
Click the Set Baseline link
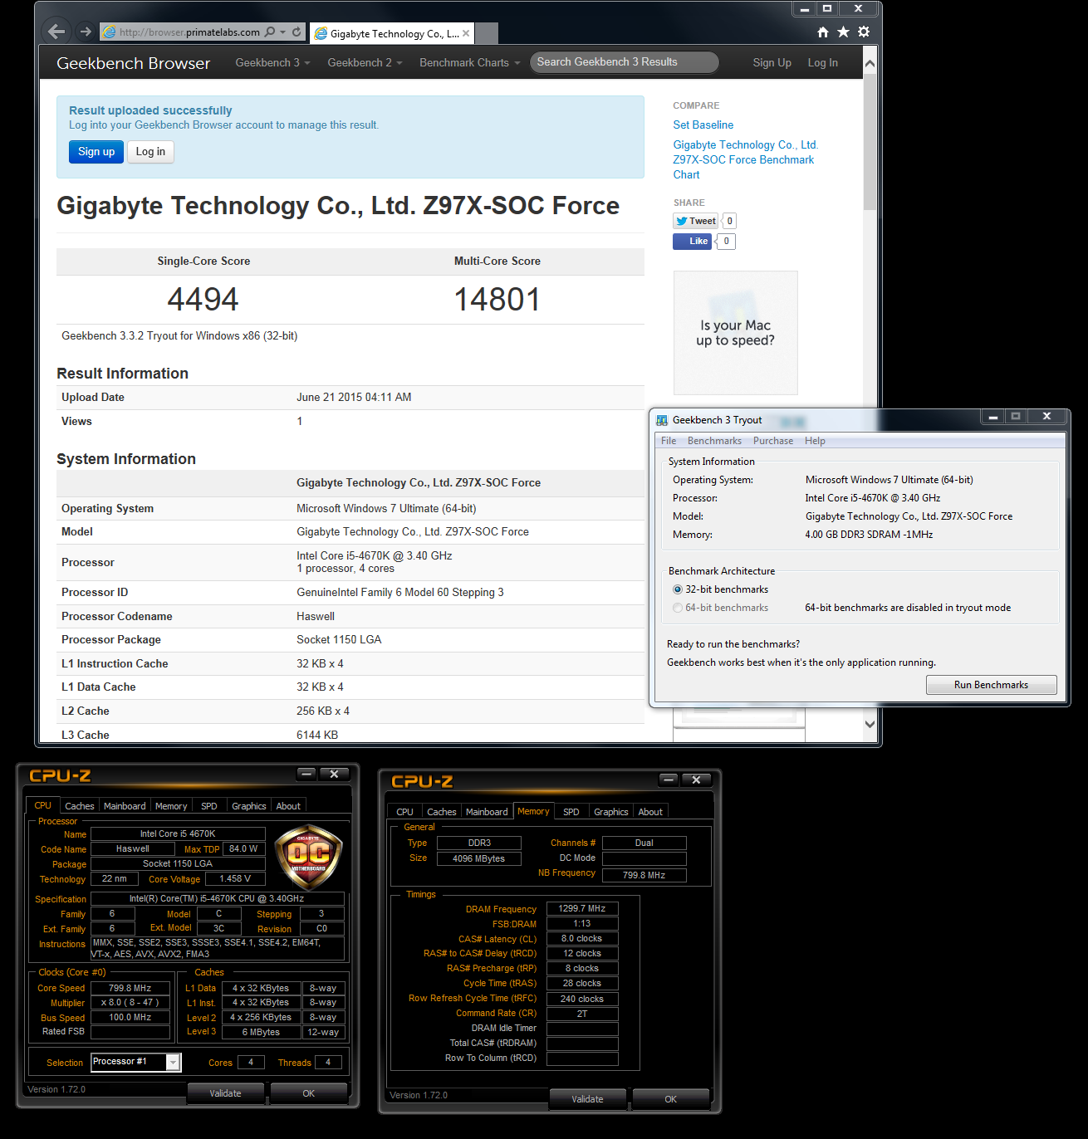tap(703, 125)
